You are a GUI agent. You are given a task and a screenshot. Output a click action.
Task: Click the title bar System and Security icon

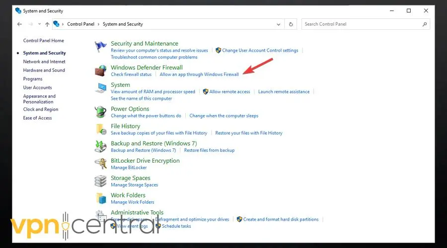tap(18, 11)
